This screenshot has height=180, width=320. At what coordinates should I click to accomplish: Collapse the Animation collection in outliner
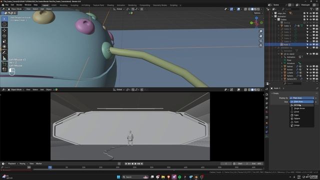[x=273, y=16]
